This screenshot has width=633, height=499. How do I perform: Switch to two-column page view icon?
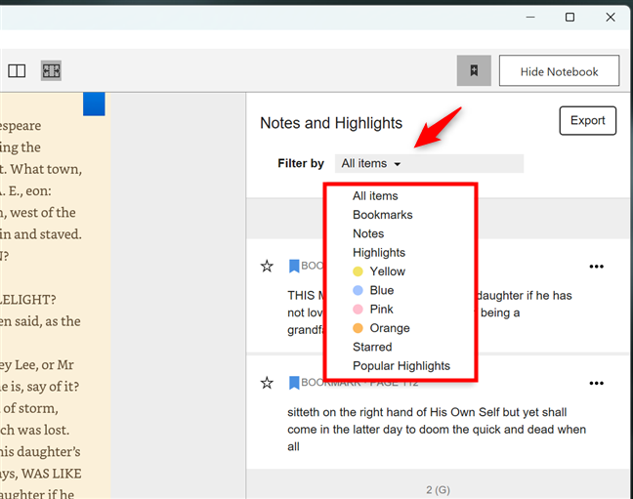(51, 71)
